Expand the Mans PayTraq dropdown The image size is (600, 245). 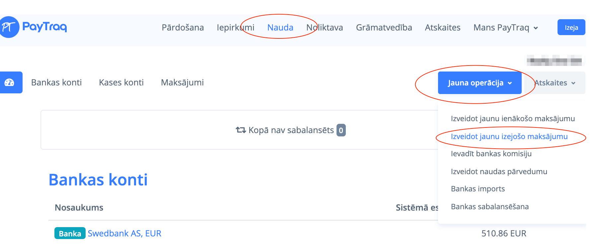tap(505, 27)
